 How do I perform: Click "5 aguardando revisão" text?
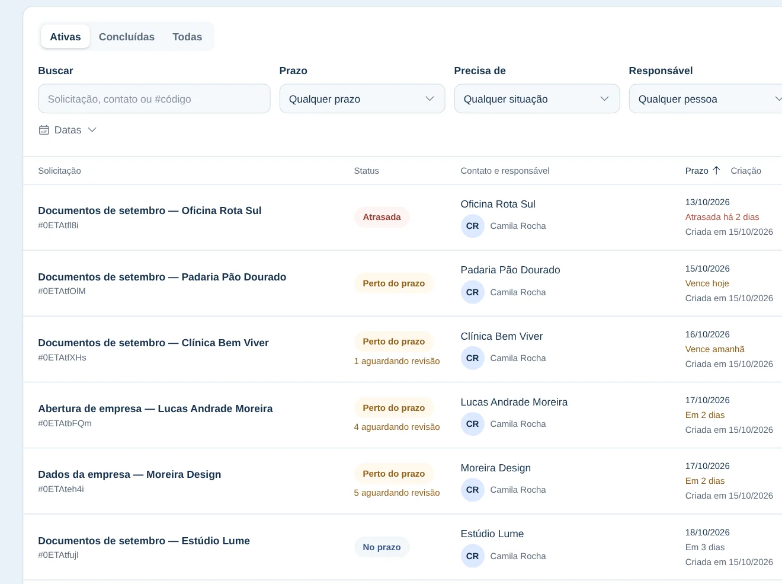pos(397,493)
